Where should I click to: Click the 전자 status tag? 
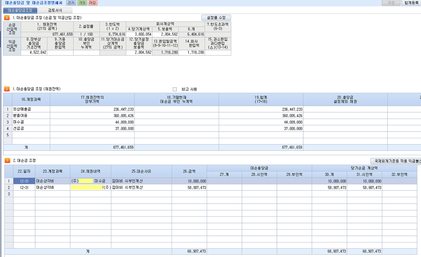tap(71, 3)
